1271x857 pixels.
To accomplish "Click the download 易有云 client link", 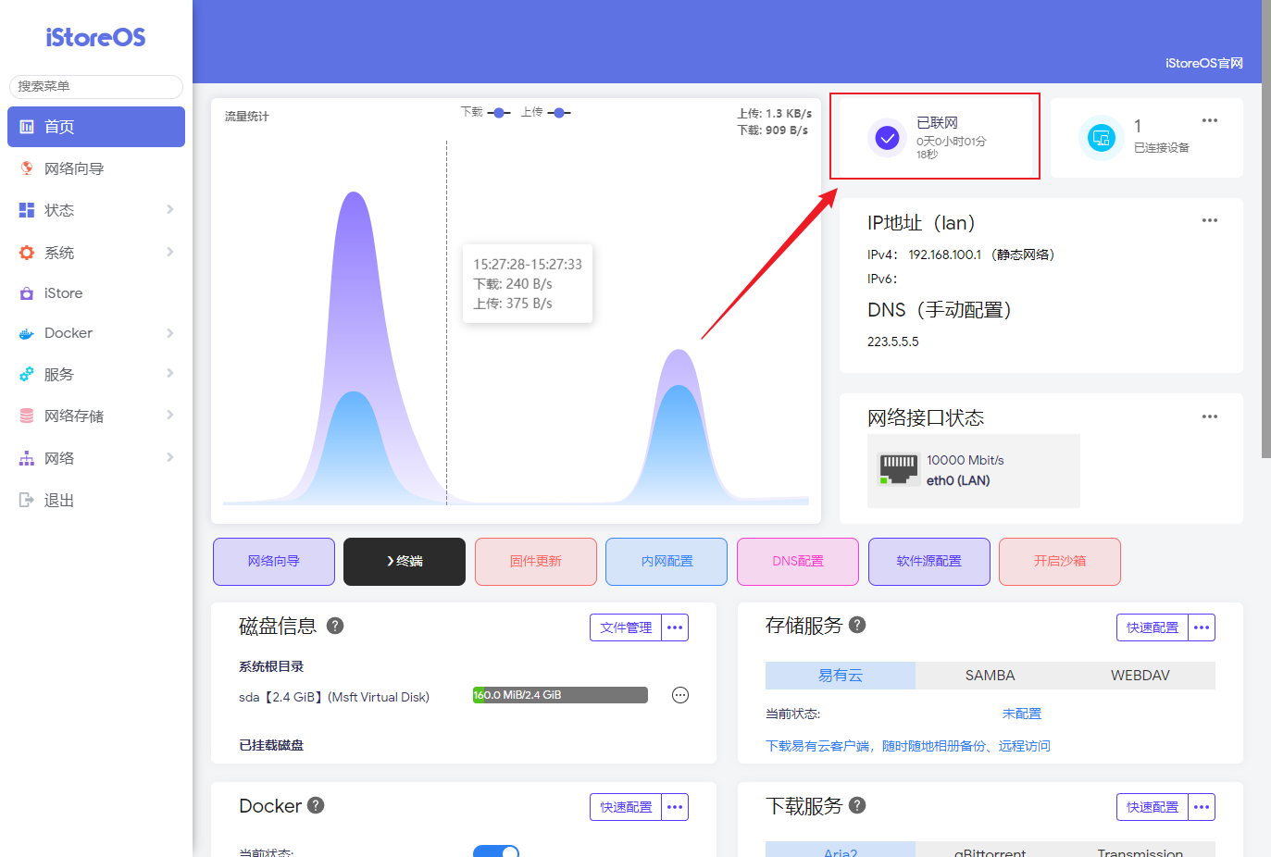I will click(908, 746).
